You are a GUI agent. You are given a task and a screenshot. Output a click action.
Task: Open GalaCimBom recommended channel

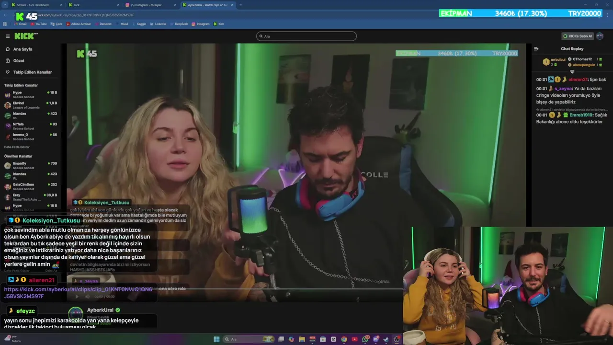pyautogui.click(x=31, y=186)
